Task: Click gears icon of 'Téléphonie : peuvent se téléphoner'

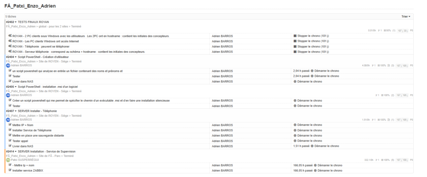Action: (x=10, y=46)
